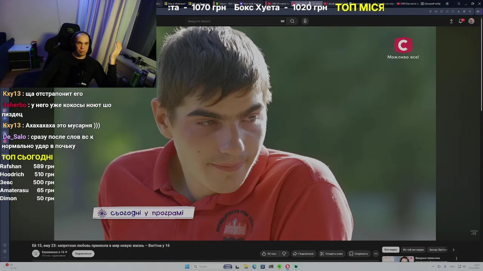The image size is (483, 271).
Task: Click "Rafshan 589 грн" top donor row
Action: click(27, 166)
